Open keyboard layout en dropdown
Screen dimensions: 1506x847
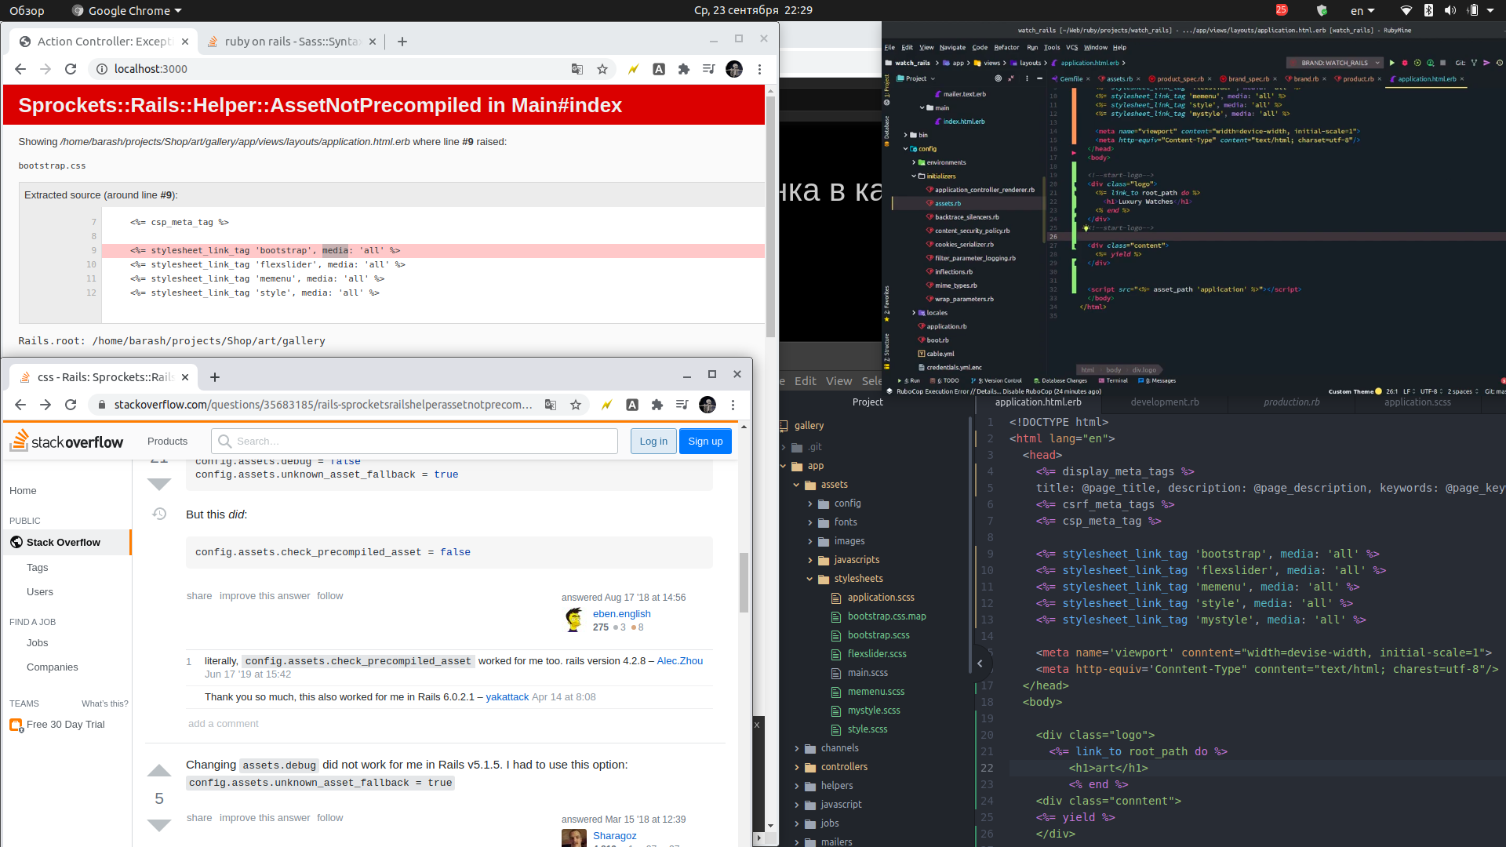pyautogui.click(x=1362, y=10)
